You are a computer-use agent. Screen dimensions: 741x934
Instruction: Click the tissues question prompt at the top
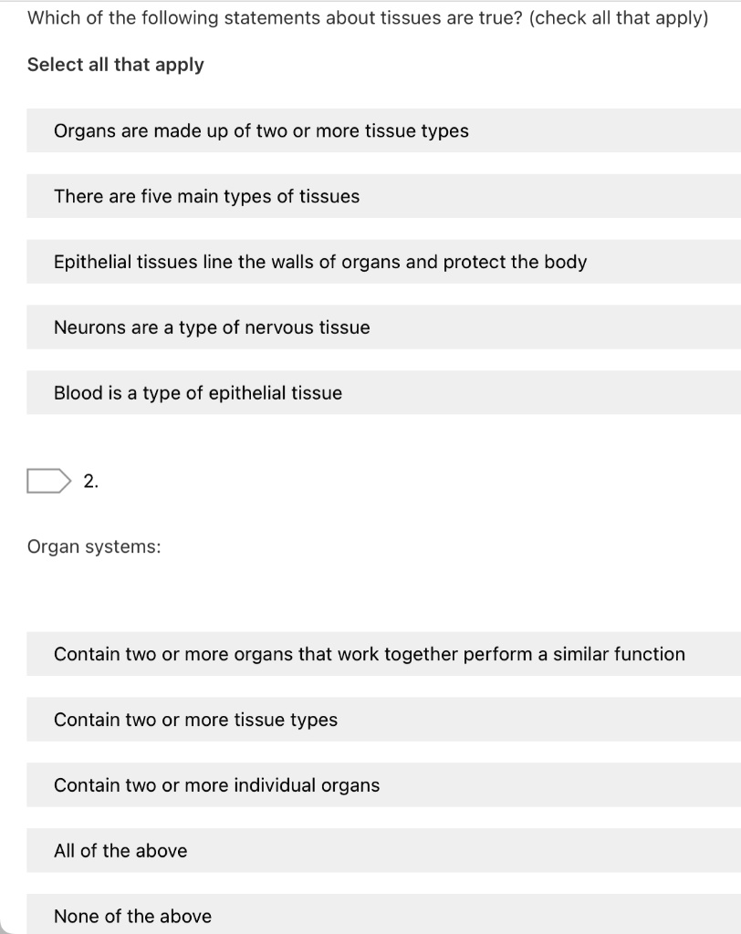point(369,17)
